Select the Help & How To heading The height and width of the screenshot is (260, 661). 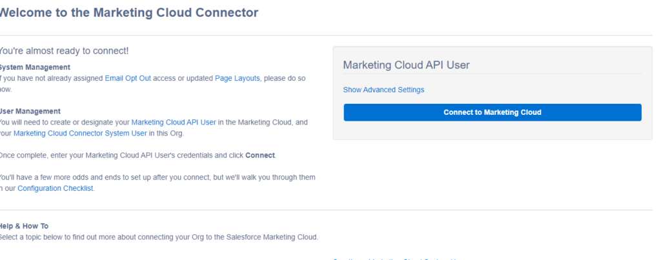pyautogui.click(x=24, y=226)
